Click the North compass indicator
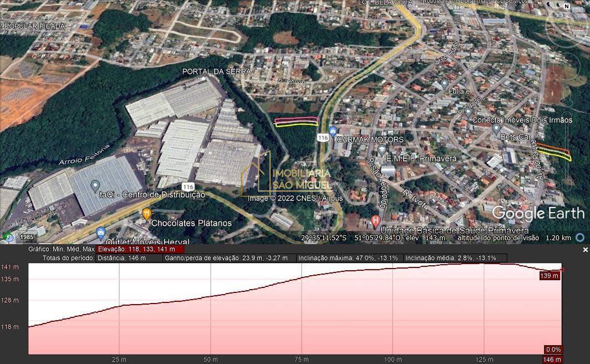Viewport: 590px width, 364px height. (567, 7)
